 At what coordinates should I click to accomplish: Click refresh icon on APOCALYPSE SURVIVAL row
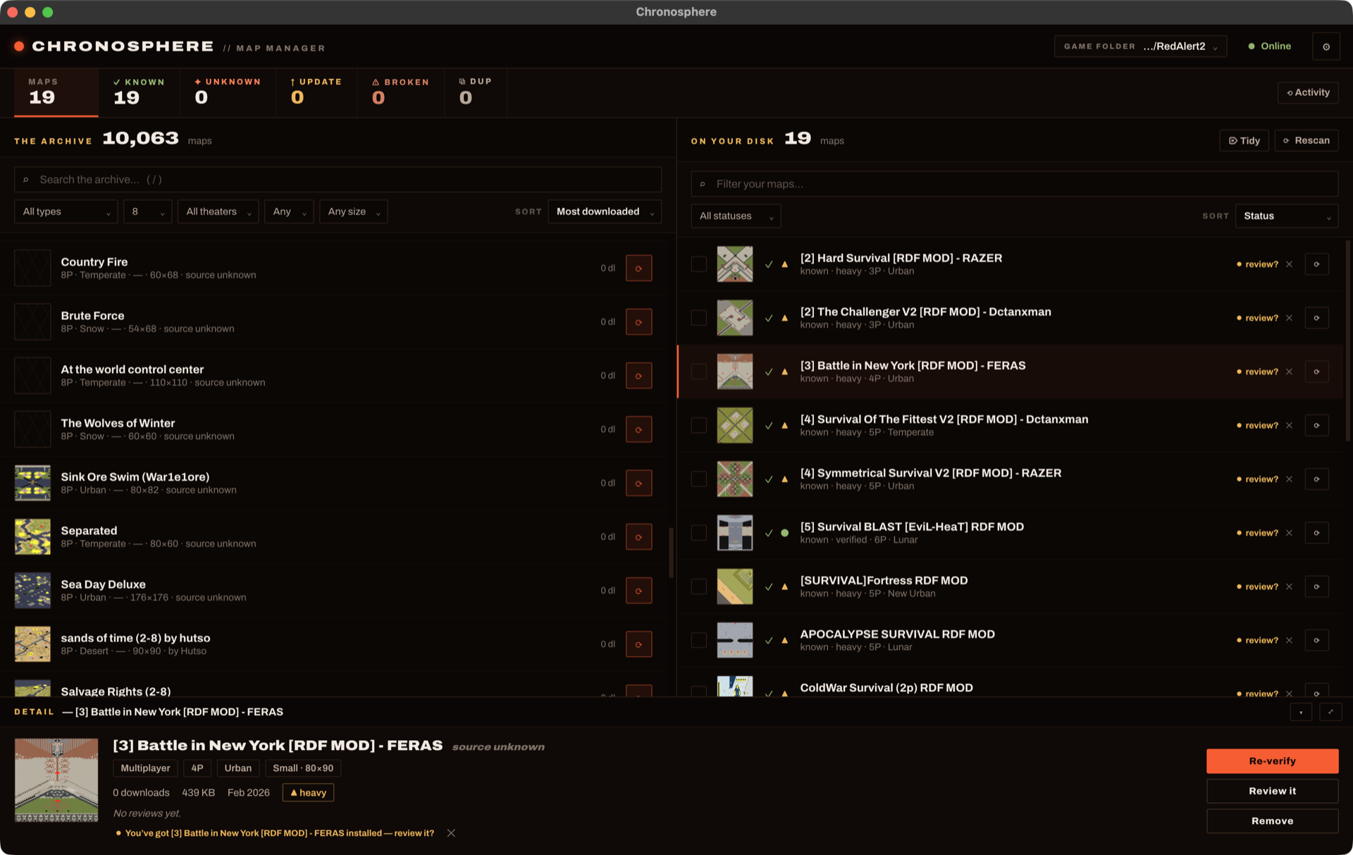pos(1316,640)
